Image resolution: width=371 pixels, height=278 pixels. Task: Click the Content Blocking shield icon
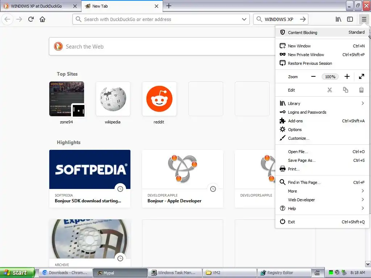coord(283,32)
